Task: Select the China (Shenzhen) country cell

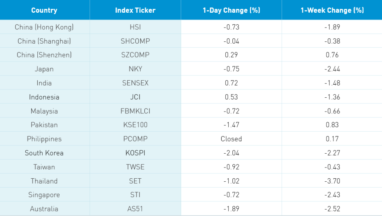Action: 44,55
